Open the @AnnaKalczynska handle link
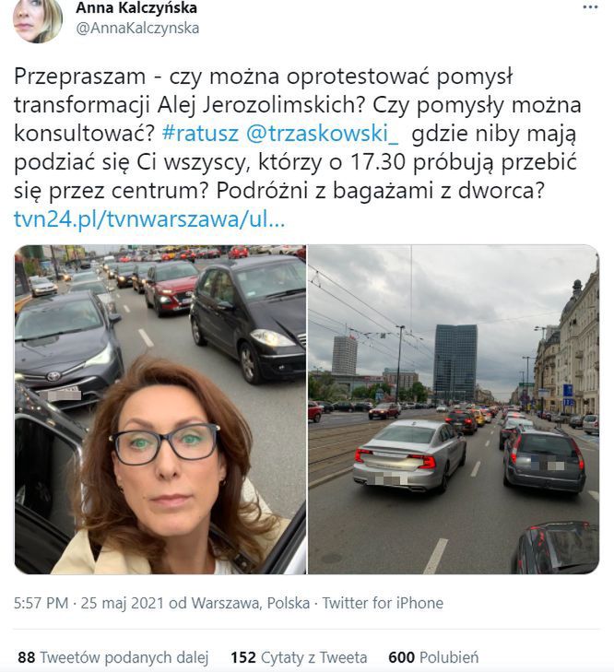614x672 pixels. tap(137, 29)
